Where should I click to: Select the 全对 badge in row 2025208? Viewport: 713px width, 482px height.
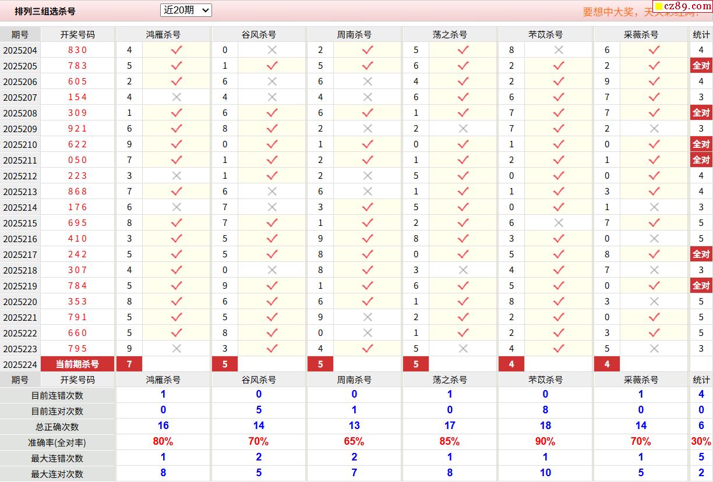click(x=701, y=113)
